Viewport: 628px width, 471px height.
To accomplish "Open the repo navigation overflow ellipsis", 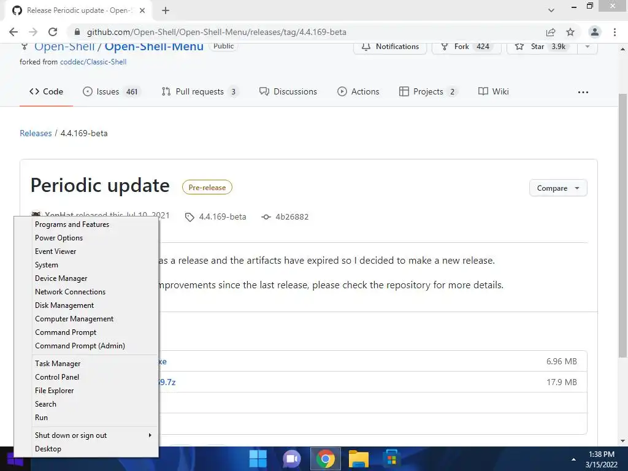I will click(583, 92).
